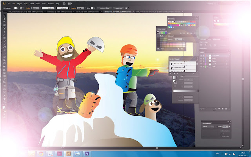This screenshot has height=157, width=251.
Task: Open the File menu
Action: 9,4
